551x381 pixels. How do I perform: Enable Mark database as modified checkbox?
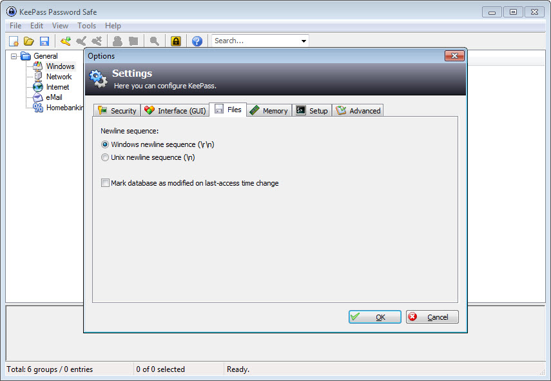click(x=105, y=183)
